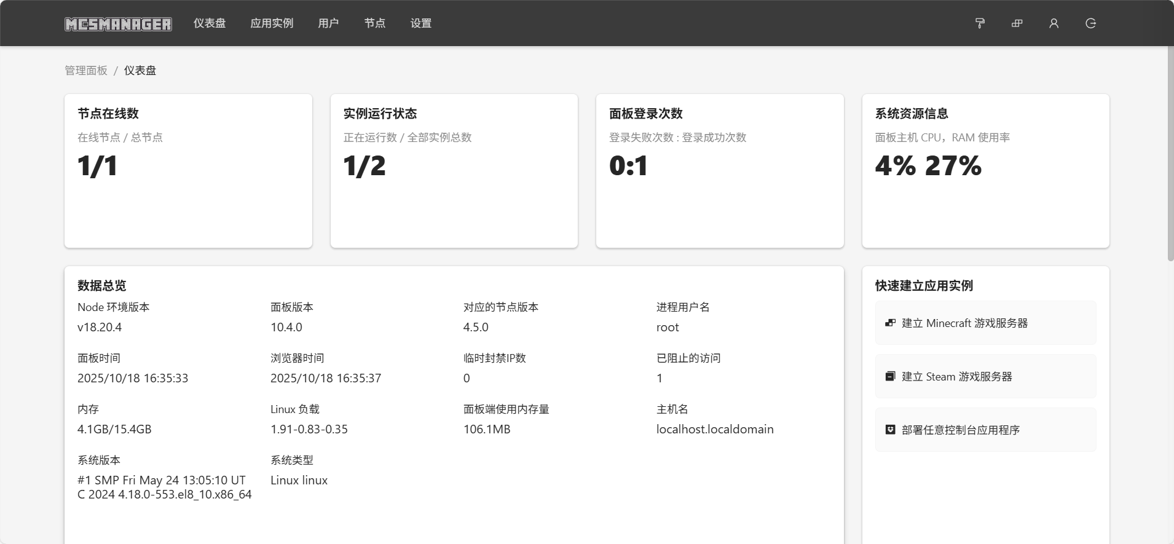This screenshot has height=544, width=1174.
Task: Click the logout icon in header
Action: (1090, 23)
